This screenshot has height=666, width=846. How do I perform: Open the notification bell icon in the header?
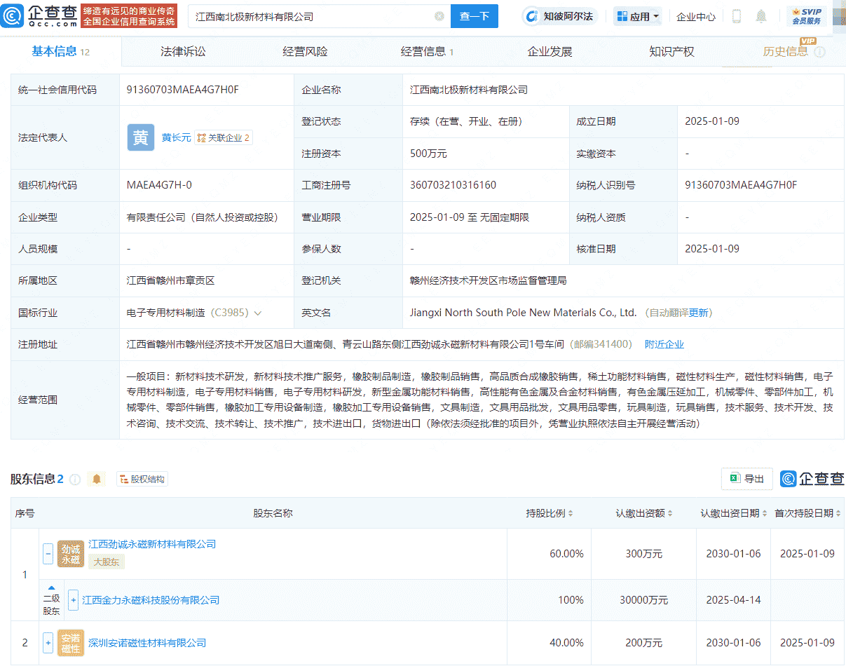761,15
